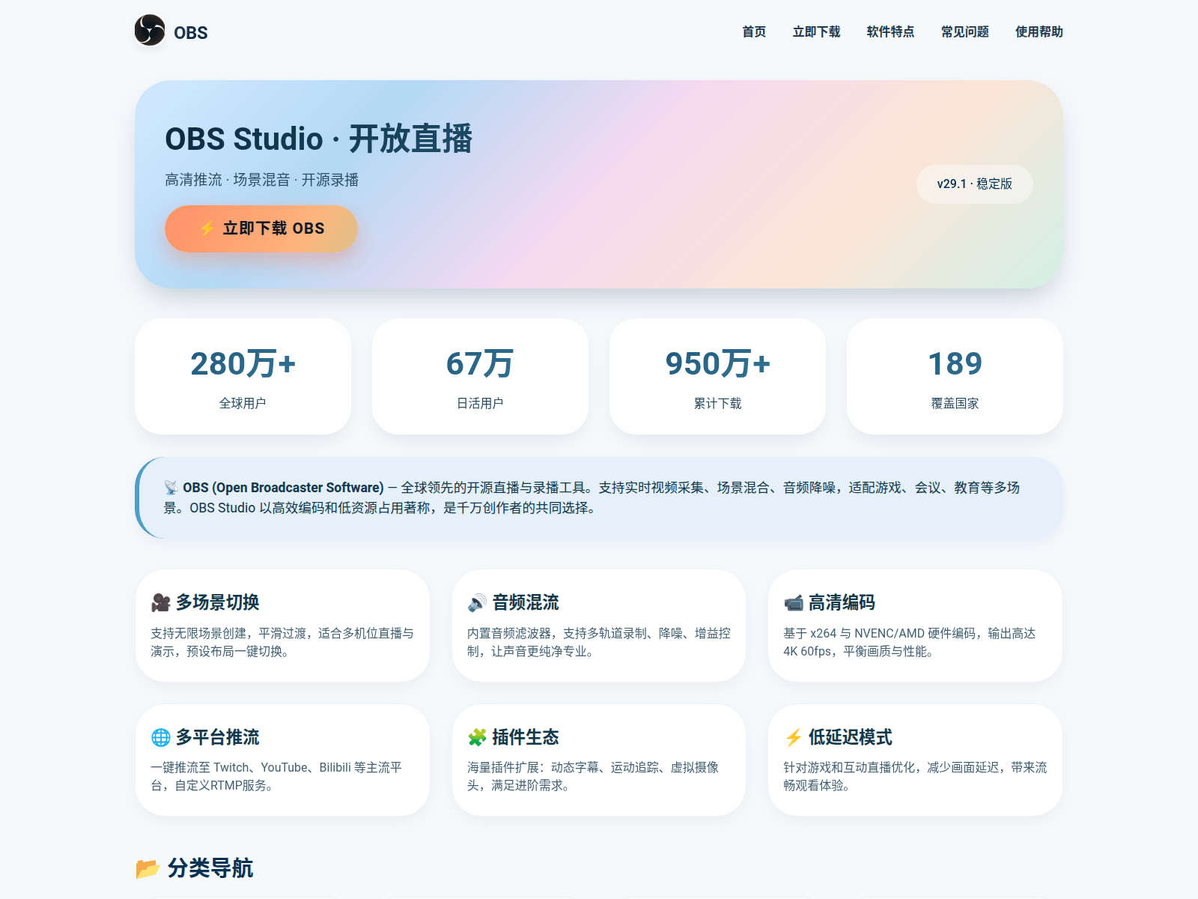The image size is (1198, 899).
Task: Click the 高清推流 · 场景混音 · 开源录播 subtitle
Action: click(262, 180)
